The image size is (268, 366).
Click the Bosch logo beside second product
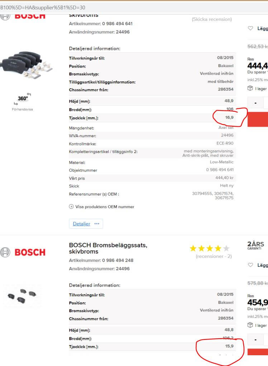tap(23, 252)
